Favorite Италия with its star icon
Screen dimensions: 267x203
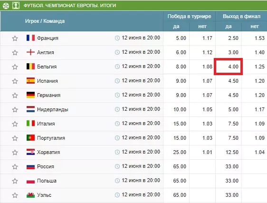point(15,124)
